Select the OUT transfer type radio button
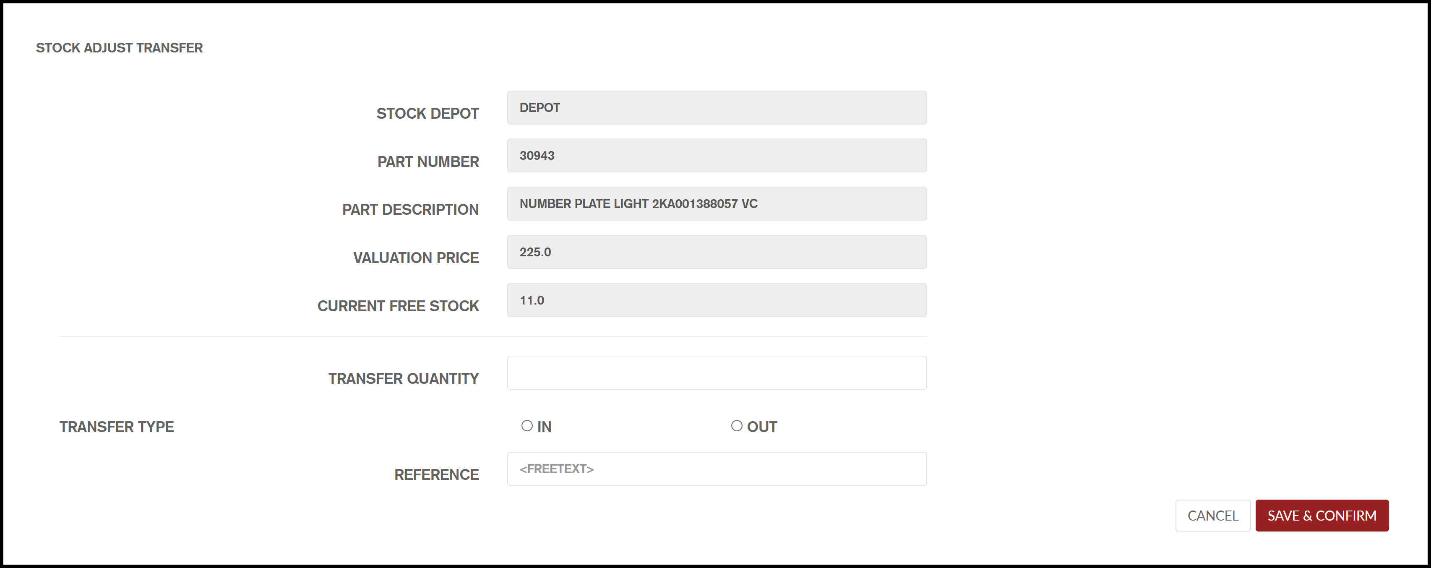This screenshot has height=568, width=1431. (x=736, y=426)
